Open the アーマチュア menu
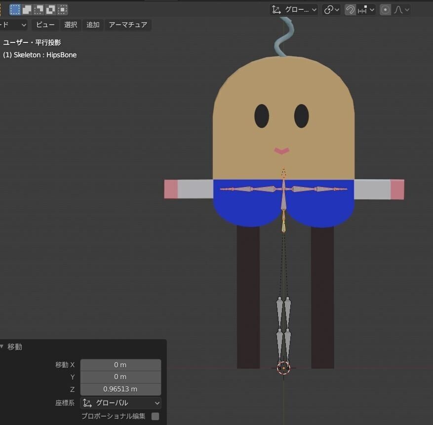 click(x=128, y=25)
